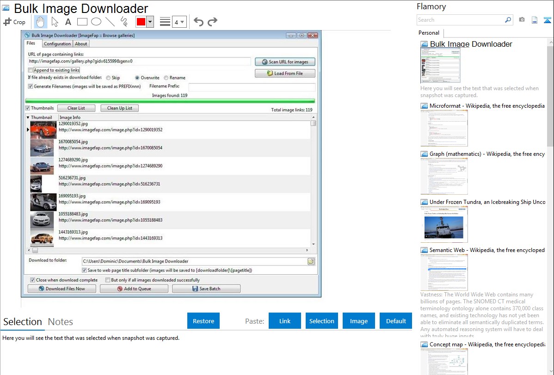Viewport: 554px width, 375px height.
Task: Click the Paste Selection button
Action: 322,321
